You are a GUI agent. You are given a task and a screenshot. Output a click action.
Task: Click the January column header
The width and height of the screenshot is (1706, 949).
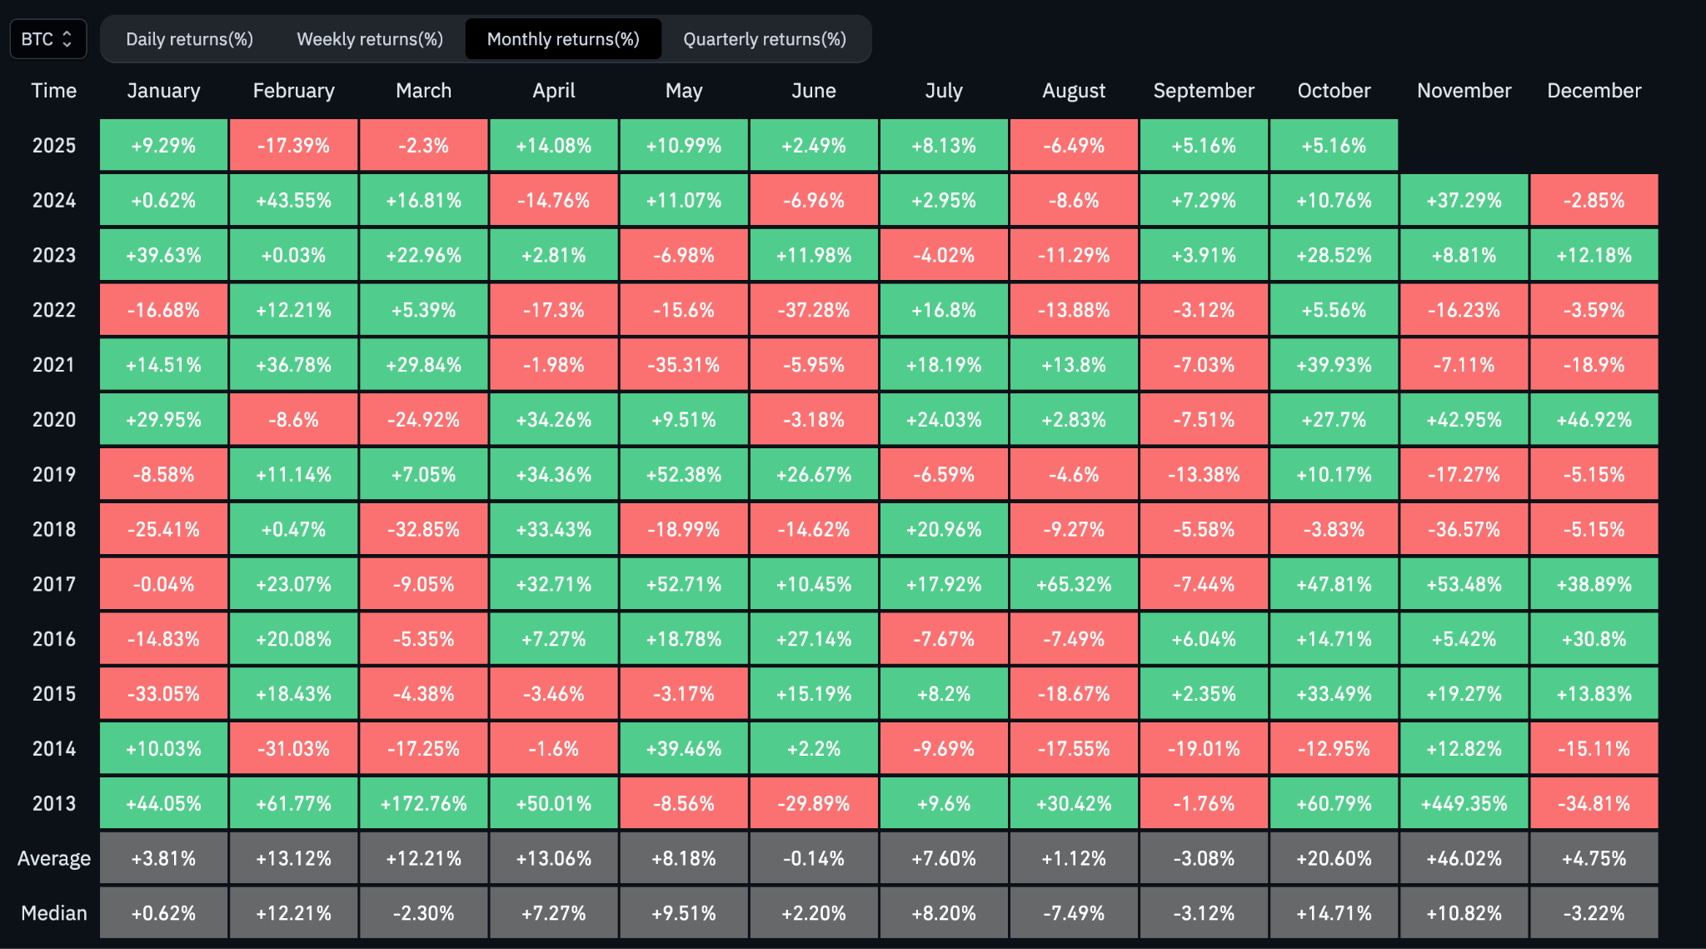pos(163,91)
